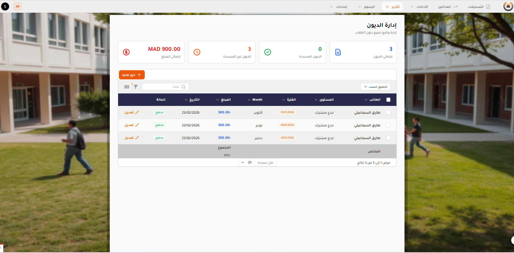Open the column visibility icon

click(x=127, y=87)
